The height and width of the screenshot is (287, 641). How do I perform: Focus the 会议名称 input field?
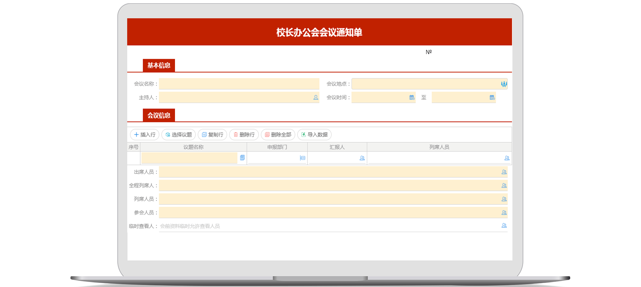pos(239,84)
